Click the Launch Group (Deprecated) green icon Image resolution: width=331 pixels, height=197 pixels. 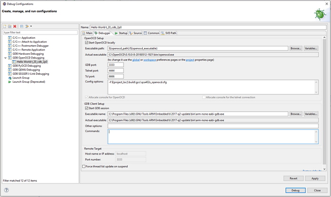point(10,82)
